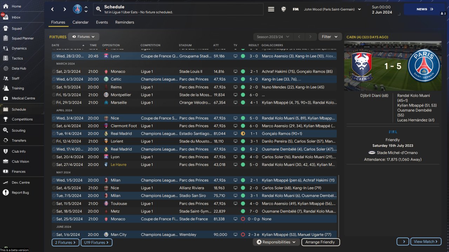Viewport: 449px width, 252px height.
Task: Toggle the circle marker on the Sat, 1/6/2024 row
Action: point(54,234)
